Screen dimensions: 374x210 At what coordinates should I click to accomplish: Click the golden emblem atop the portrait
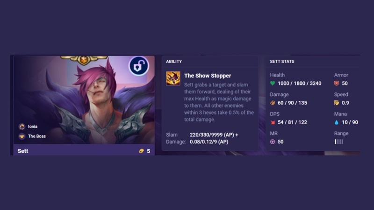84,60
